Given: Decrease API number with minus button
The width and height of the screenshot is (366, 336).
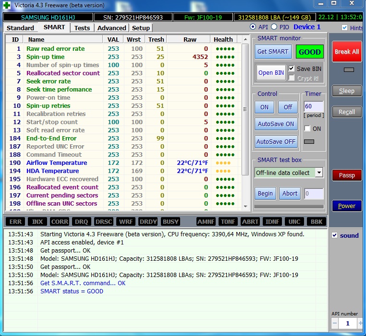Looking at the screenshot, I should tap(335, 323).
